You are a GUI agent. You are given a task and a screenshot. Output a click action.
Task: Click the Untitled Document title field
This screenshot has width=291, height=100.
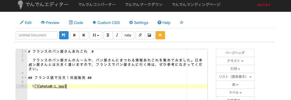(37, 35)
